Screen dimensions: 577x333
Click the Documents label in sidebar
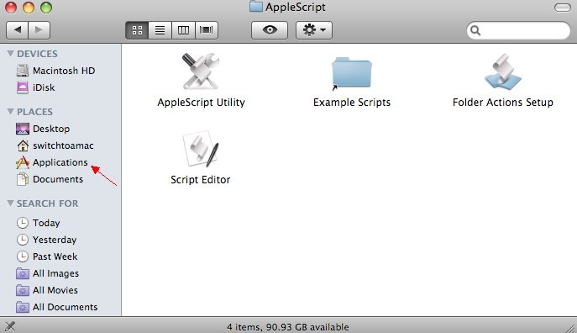coord(58,179)
